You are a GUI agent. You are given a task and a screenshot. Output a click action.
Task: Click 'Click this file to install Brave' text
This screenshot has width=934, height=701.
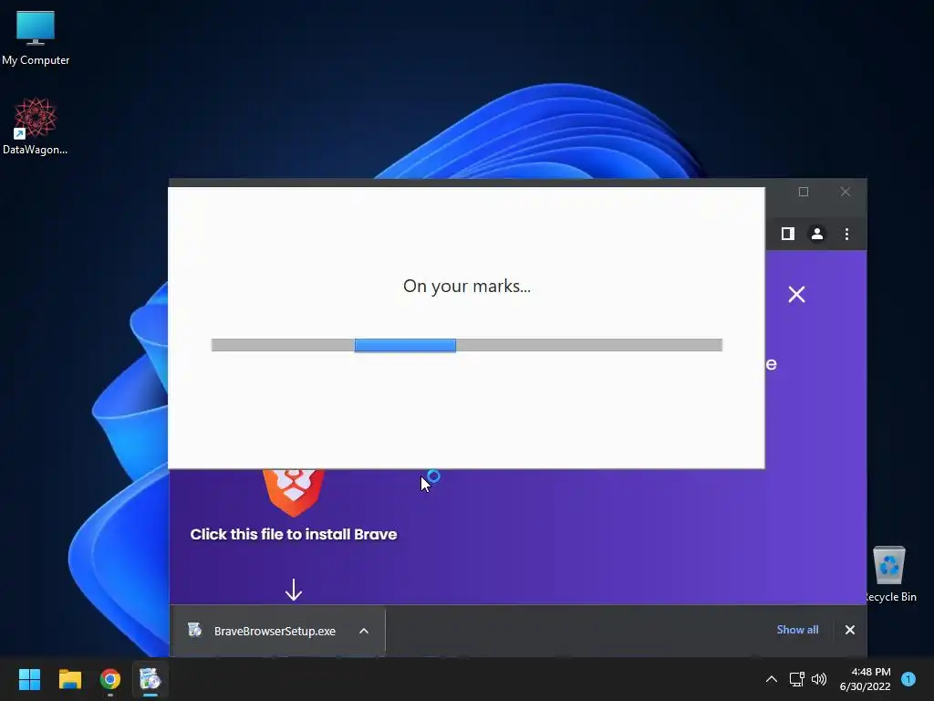point(294,534)
